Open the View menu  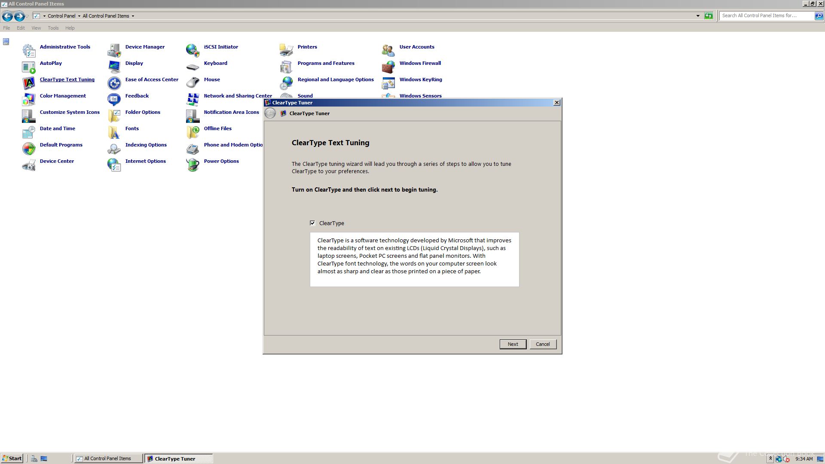click(36, 28)
